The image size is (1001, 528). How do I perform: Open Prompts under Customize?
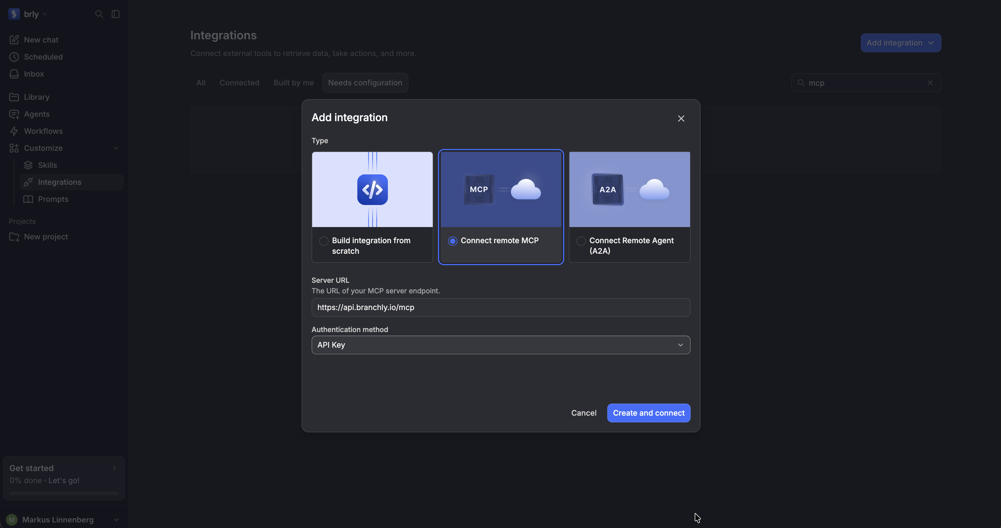pos(45,199)
